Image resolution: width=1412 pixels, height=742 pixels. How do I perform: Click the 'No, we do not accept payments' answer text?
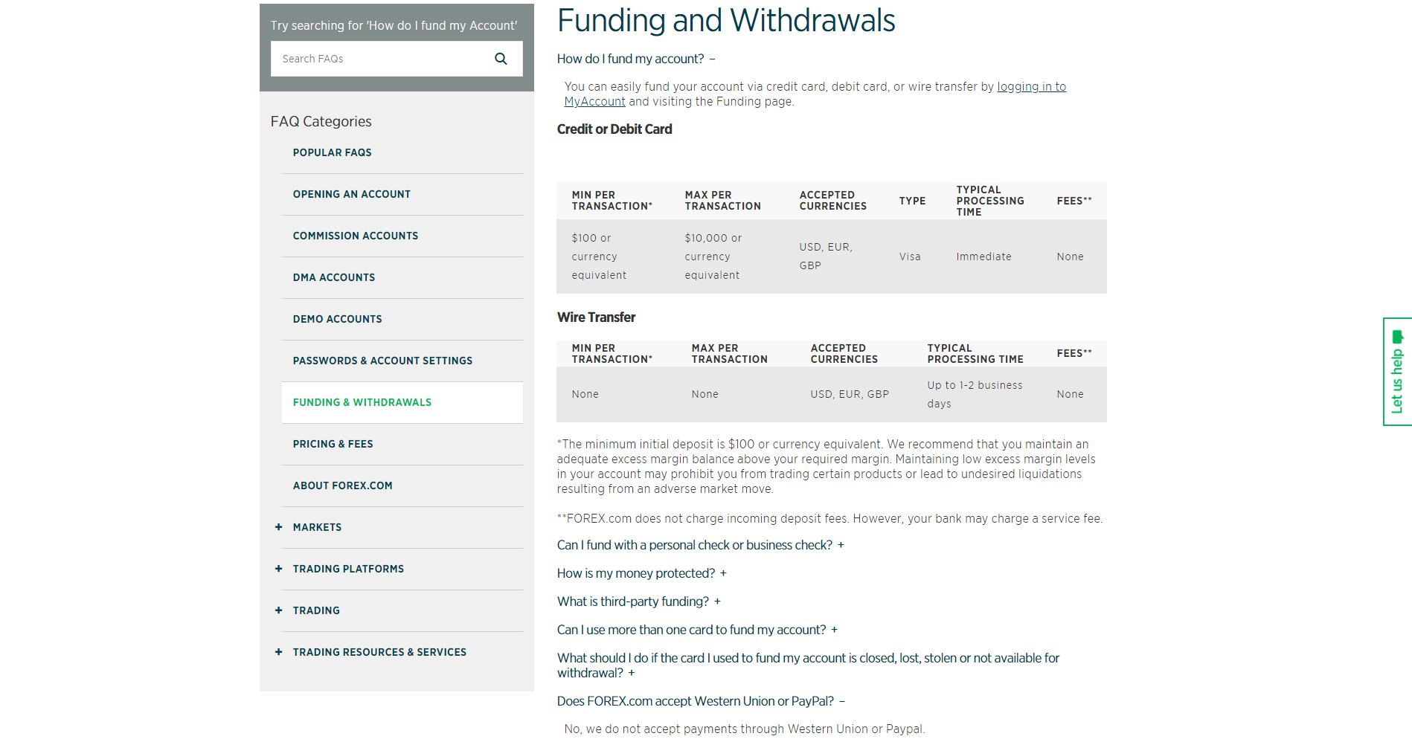click(745, 729)
